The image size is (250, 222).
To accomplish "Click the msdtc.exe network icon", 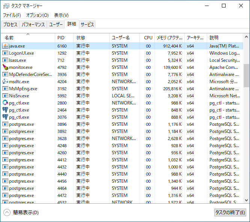I will point(5,81).
